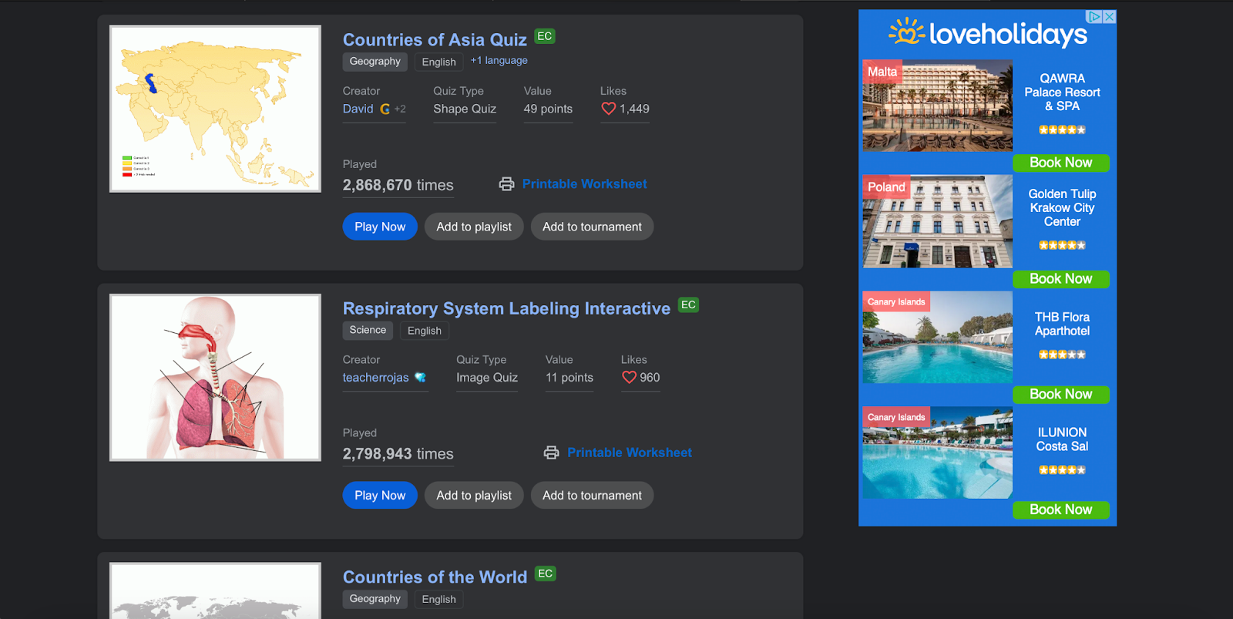Click the 960 likes count
The width and height of the screenshot is (1233, 619).
pos(650,377)
